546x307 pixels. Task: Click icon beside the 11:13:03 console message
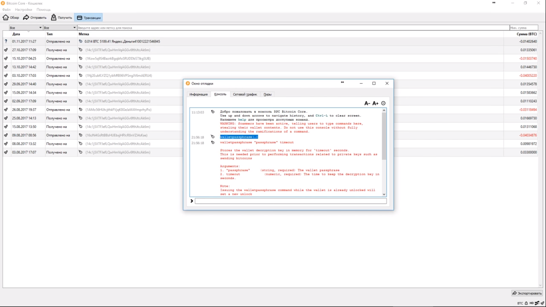pos(213,112)
